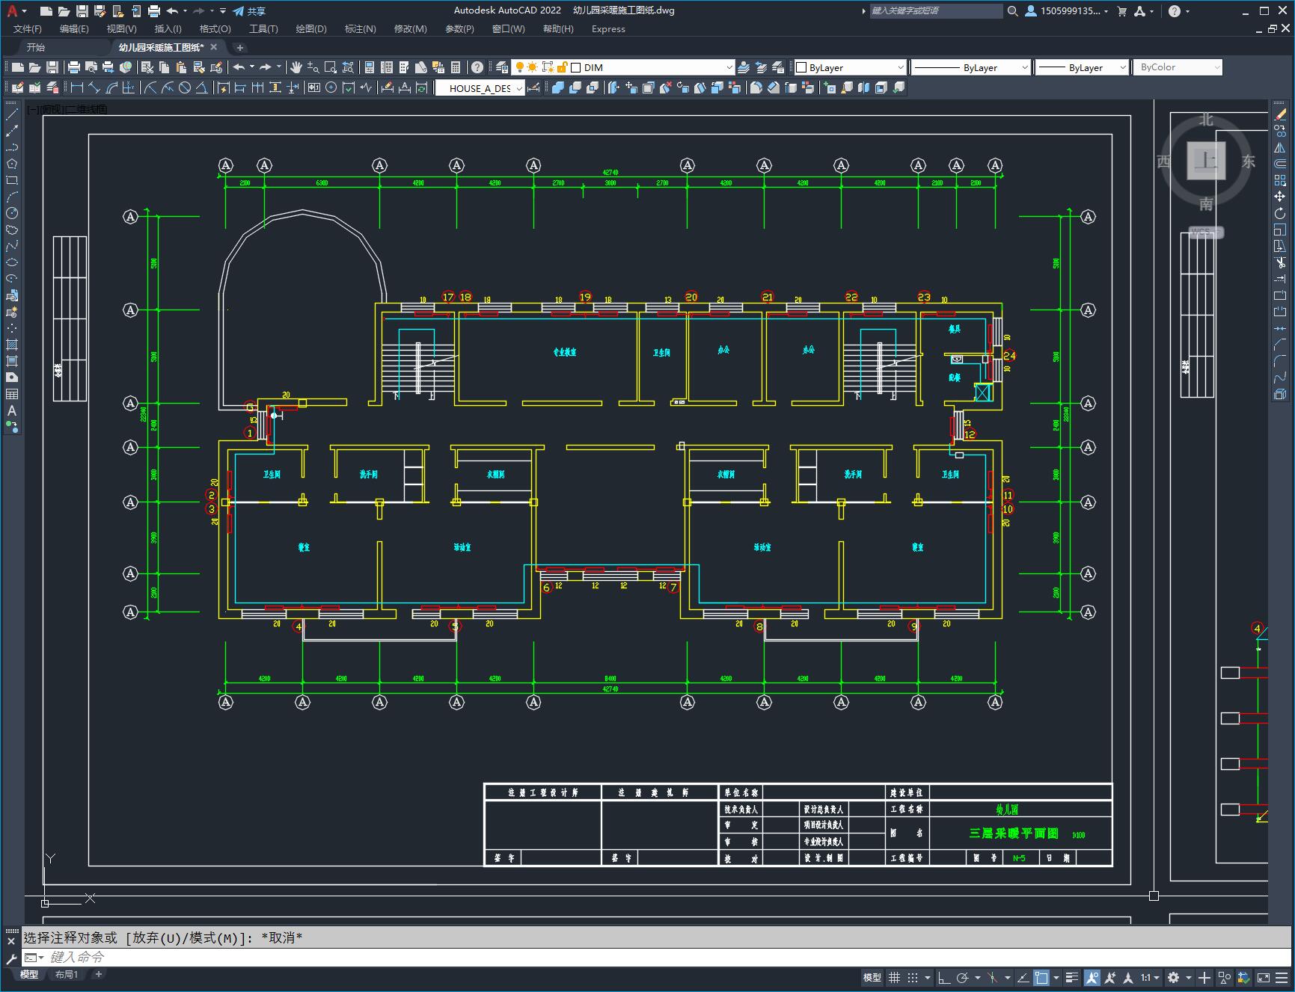
Task: Click the Make Object's Layer Current icon
Action: coord(744,67)
